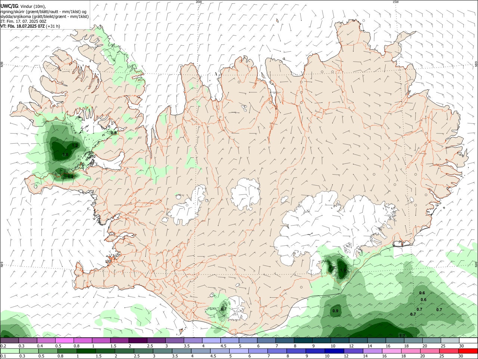Click the deep blue 10–12 rain legend swatch
The image size is (478, 359).
click(334, 352)
